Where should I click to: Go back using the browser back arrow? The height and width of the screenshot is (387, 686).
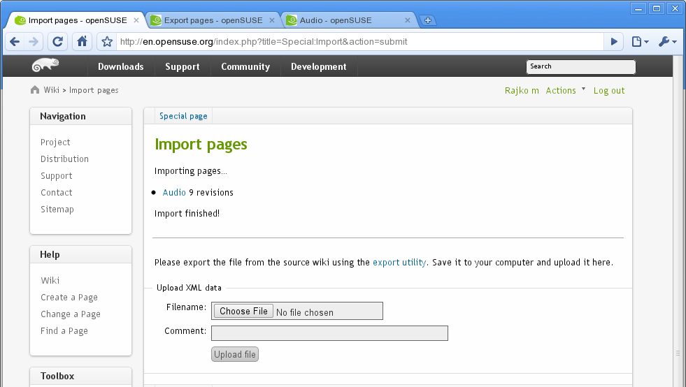point(15,42)
